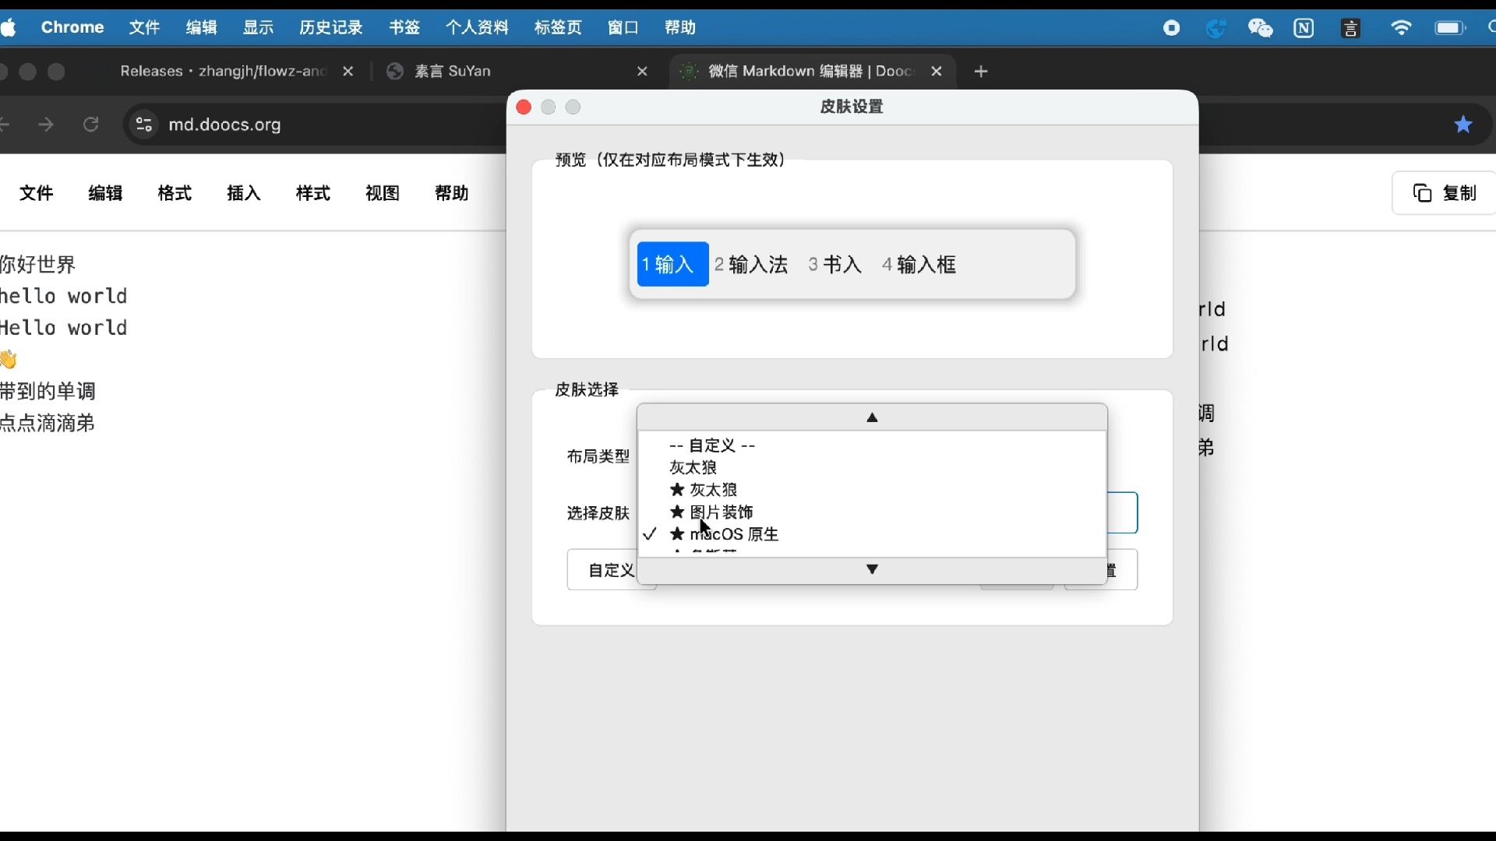
Task: Reload the md.doocs.org page
Action: [90, 125]
